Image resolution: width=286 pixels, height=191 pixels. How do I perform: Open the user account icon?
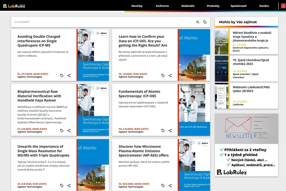coord(283,6)
